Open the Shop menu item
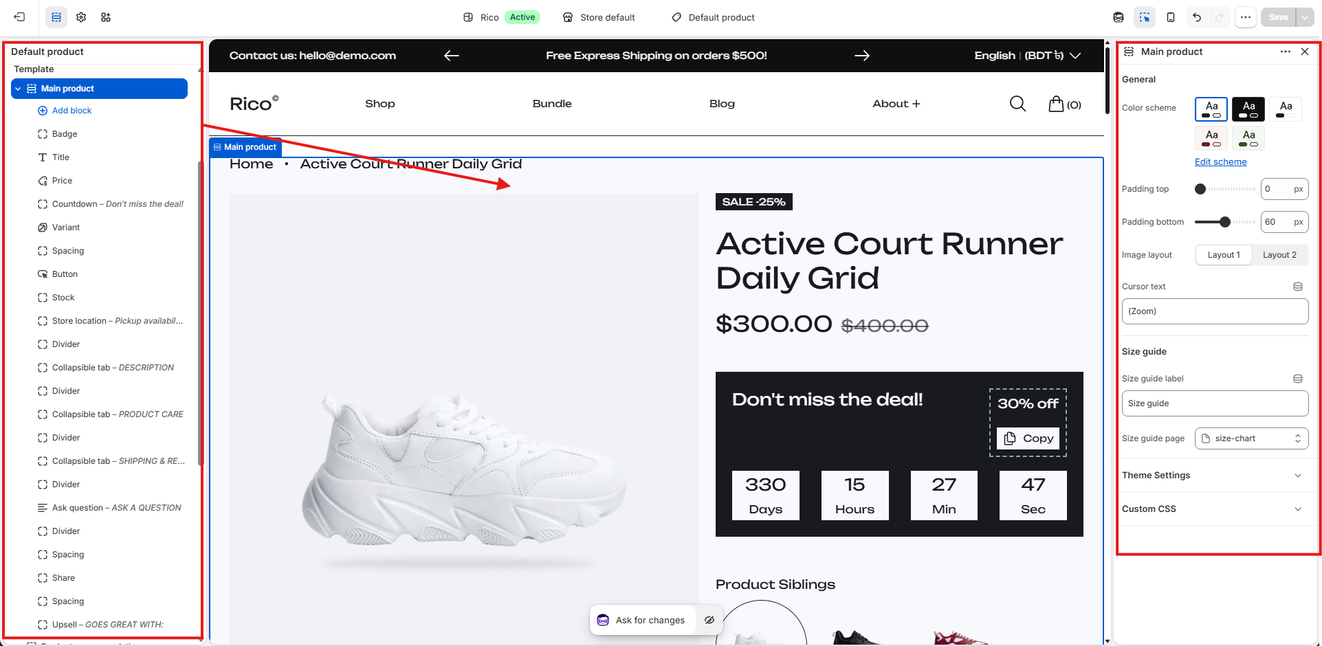 point(380,104)
